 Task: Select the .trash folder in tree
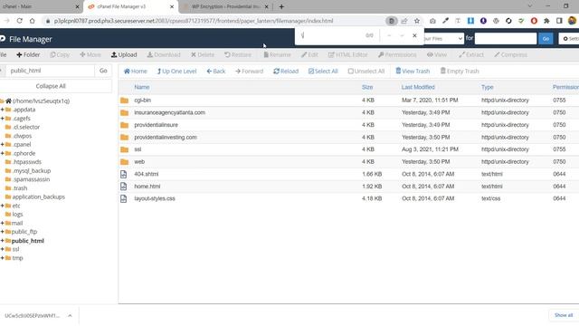click(20, 188)
